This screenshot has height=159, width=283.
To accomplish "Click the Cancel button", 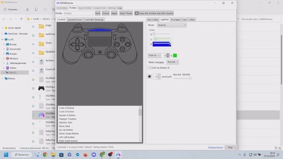I will (106, 13).
